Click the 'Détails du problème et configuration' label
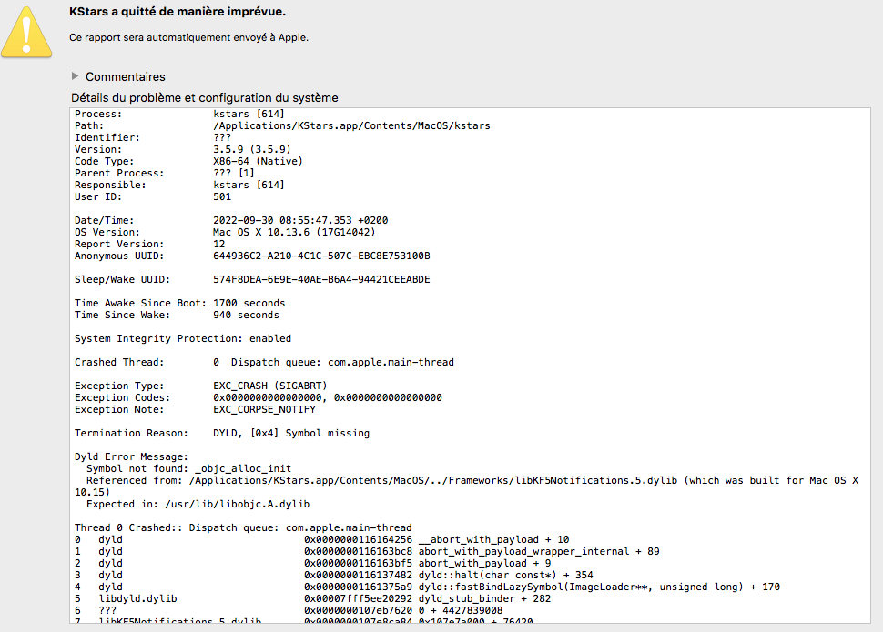The height and width of the screenshot is (632, 883). point(205,97)
